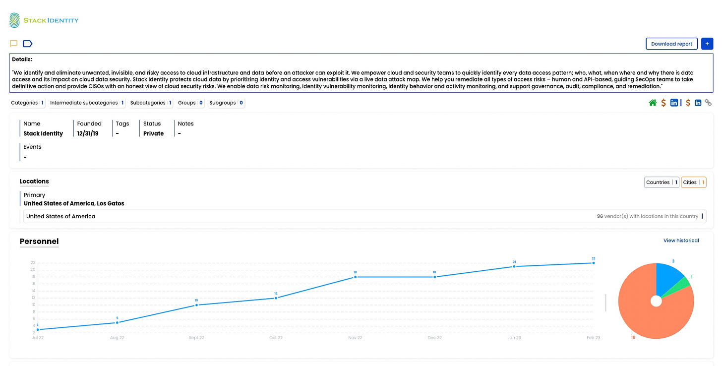This screenshot has height=366, width=722.
Task: Download the vendor report
Action: coord(671,44)
